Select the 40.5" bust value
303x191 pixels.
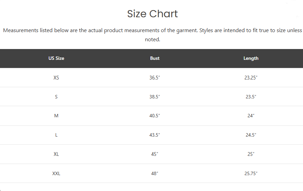155,116
